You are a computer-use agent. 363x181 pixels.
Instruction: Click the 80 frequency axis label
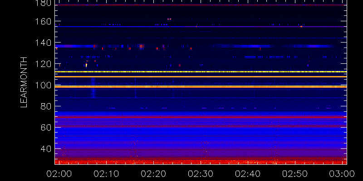(46, 106)
